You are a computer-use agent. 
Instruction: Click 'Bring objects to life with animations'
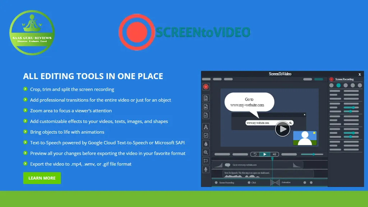pos(67,132)
